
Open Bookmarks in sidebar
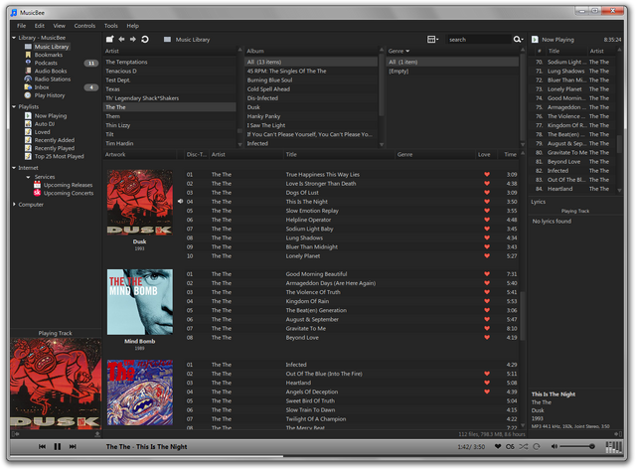49,55
